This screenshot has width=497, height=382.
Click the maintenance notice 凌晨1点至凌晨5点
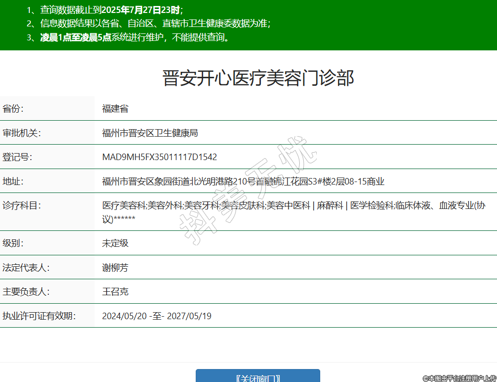click(75, 37)
